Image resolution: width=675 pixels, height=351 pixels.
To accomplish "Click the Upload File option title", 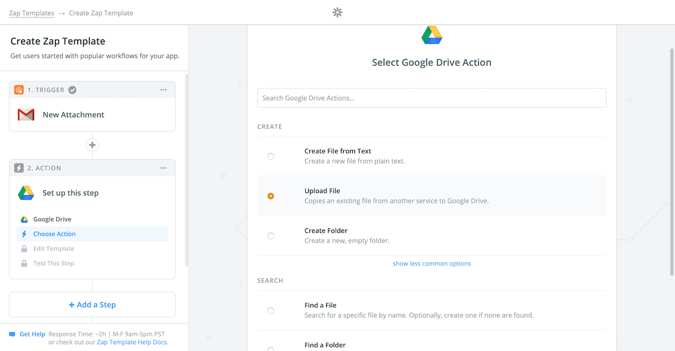I will 322,191.
